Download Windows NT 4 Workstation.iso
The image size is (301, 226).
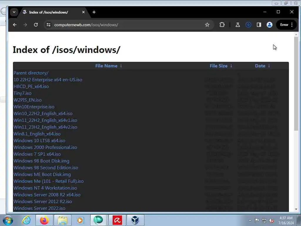[45, 188]
